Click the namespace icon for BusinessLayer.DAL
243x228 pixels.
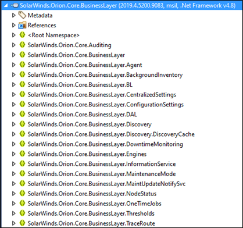click(x=22, y=114)
